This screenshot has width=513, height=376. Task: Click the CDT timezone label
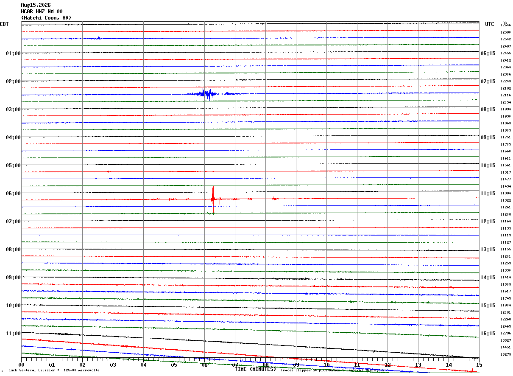tap(4, 24)
